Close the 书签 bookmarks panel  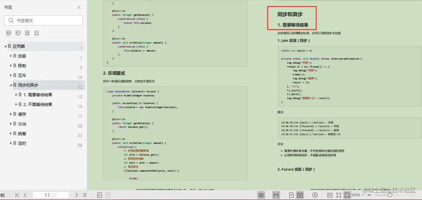point(79,7)
